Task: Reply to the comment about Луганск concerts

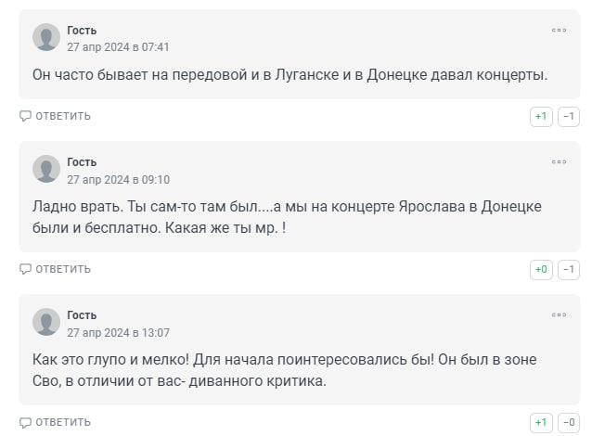Action: pyautogui.click(x=56, y=116)
